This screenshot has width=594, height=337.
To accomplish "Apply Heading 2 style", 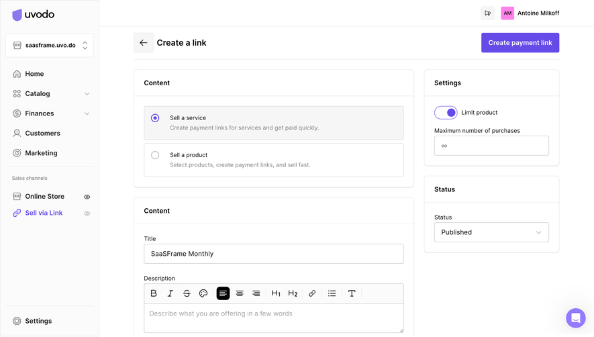I will tap(293, 293).
